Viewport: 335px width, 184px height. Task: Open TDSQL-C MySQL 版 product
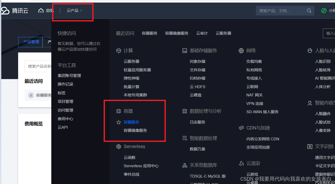pos(208,176)
